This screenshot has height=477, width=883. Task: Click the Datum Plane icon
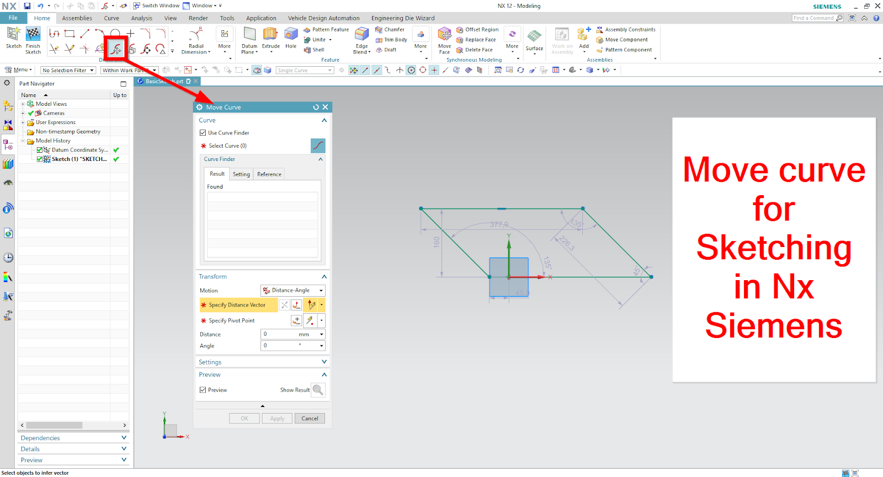(x=249, y=34)
